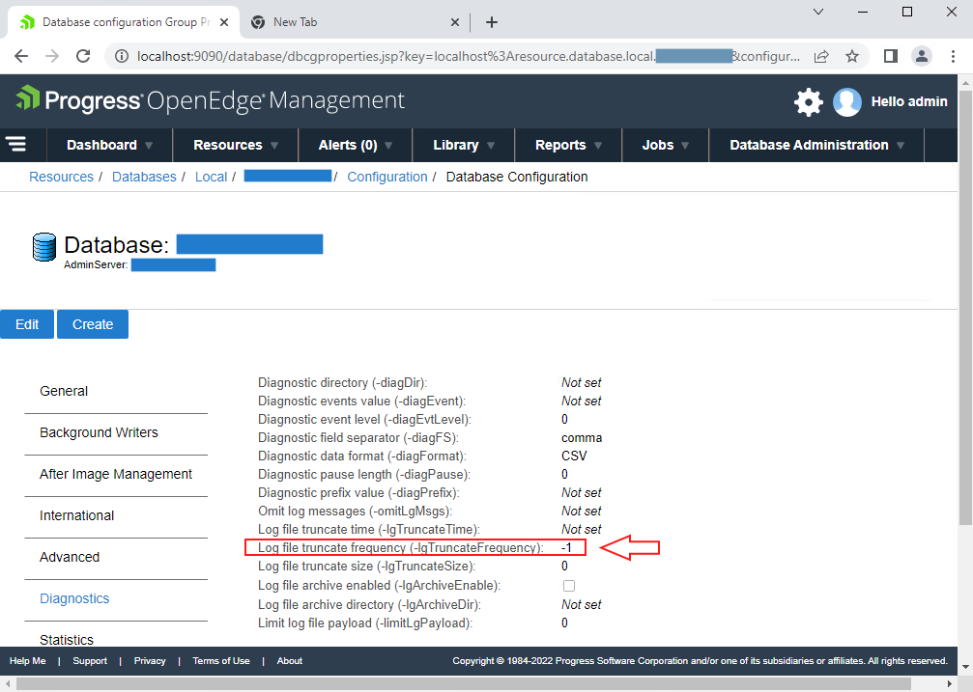Click the Help Me footer link
Screen dimensions: 973x692
click(28, 661)
